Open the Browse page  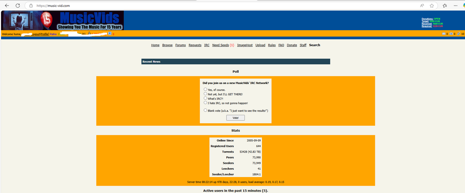tap(167, 45)
